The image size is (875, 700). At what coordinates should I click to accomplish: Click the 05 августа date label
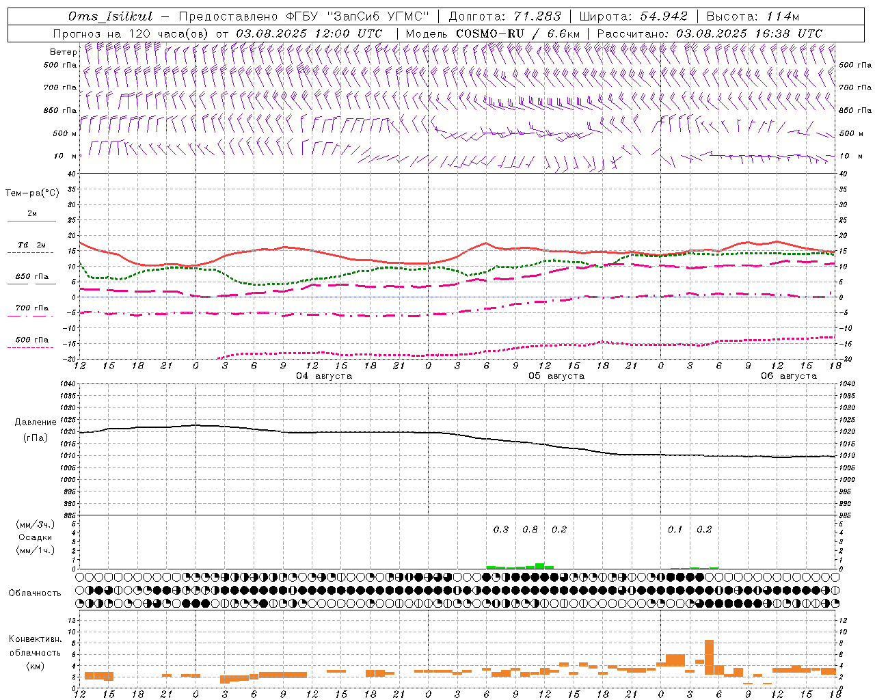(x=556, y=376)
